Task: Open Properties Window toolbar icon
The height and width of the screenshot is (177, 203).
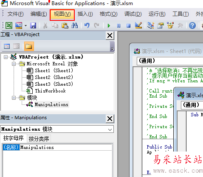Action: [161, 25]
